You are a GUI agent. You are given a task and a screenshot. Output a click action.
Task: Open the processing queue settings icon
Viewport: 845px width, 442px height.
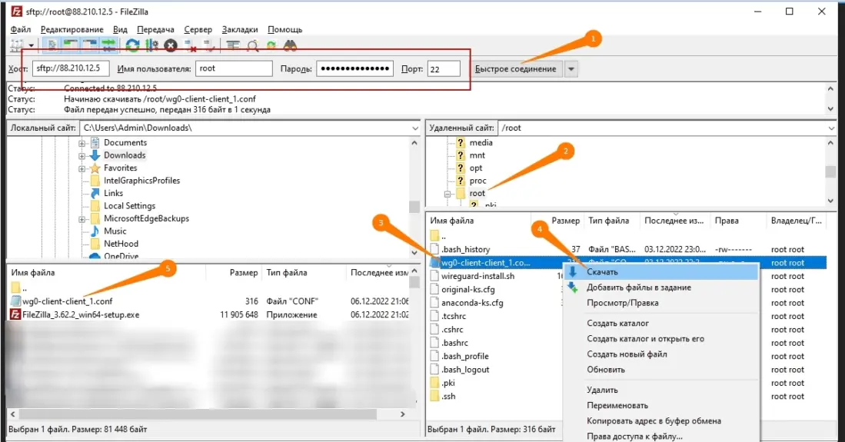click(x=151, y=46)
